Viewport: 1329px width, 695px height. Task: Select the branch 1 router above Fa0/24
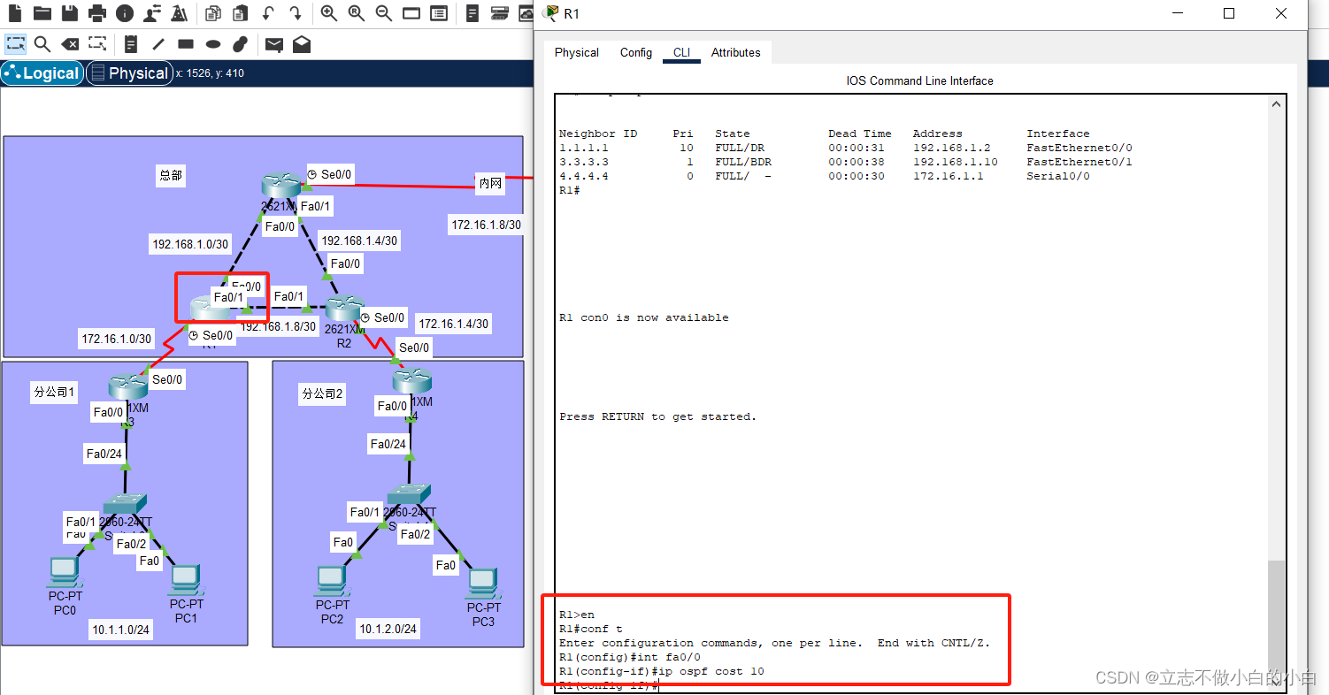pyautogui.click(x=127, y=386)
